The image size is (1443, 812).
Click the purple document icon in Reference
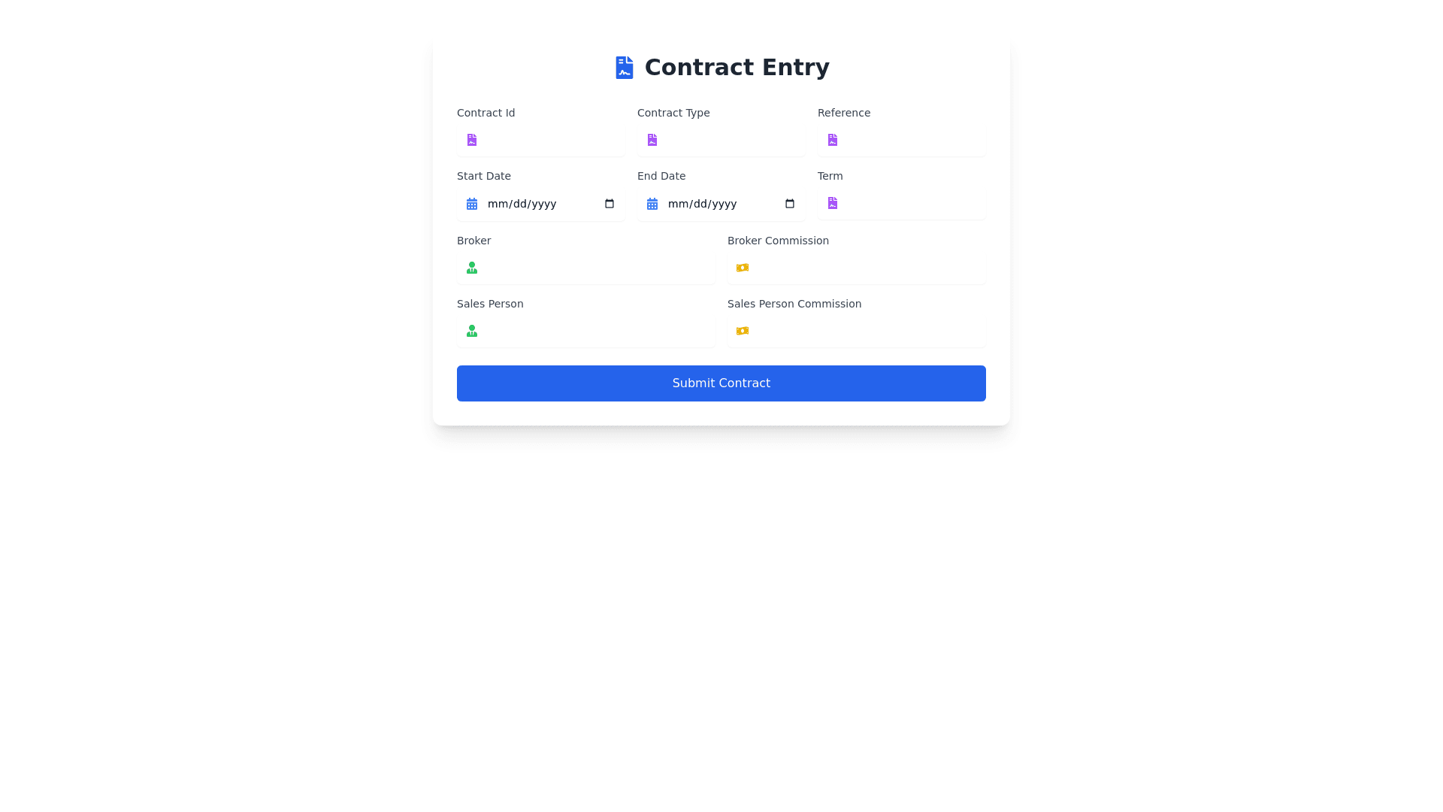pyautogui.click(x=832, y=140)
